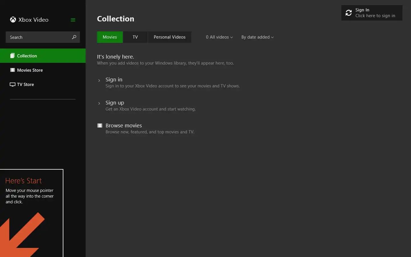The width and height of the screenshot is (411, 257).
Task: Click the Browse movies link
Action: [x=124, y=126]
